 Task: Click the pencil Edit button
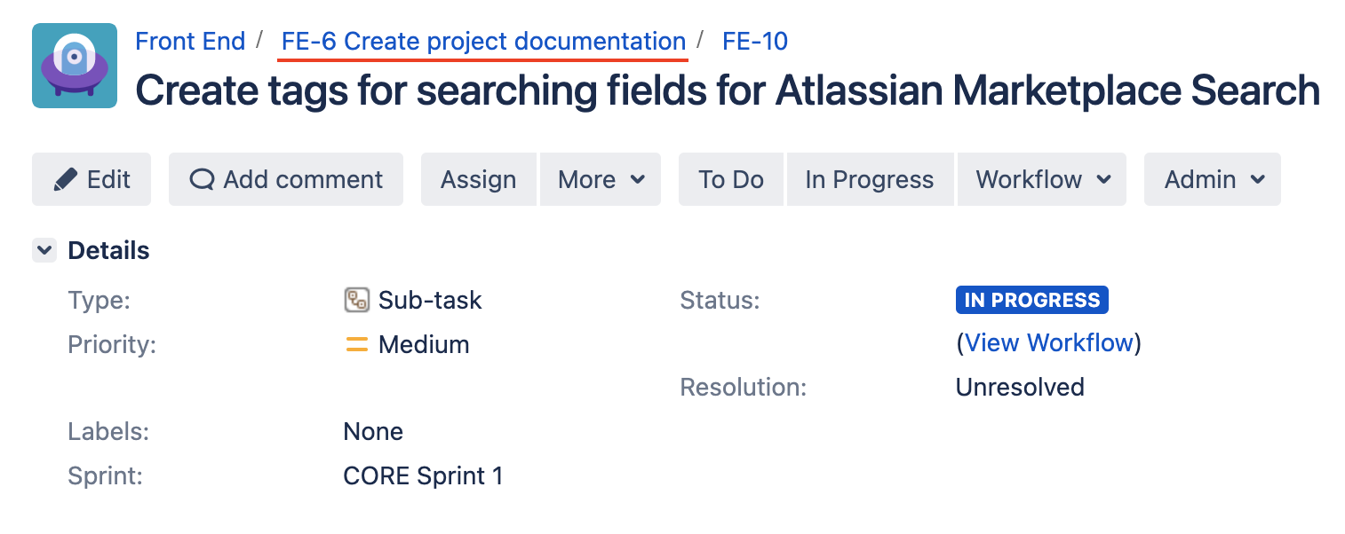[92, 179]
